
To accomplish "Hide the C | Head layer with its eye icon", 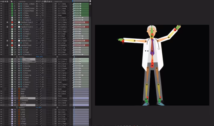I will click(x=1, y=6).
